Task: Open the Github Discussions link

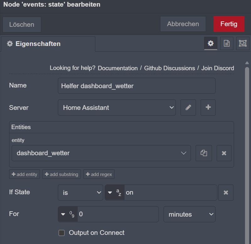Action: pyautogui.click(x=170, y=68)
